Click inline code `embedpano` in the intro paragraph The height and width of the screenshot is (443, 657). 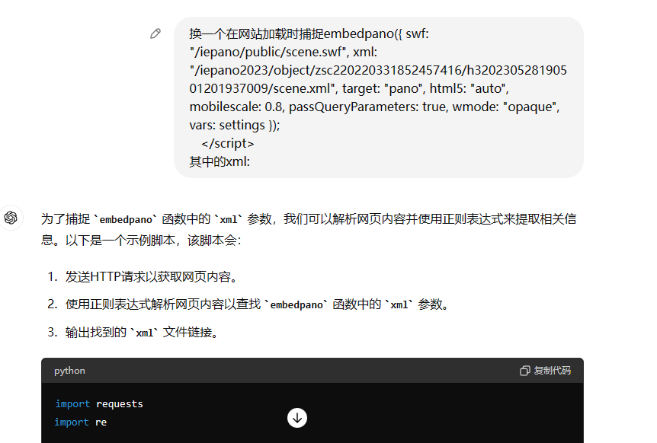(x=125, y=219)
